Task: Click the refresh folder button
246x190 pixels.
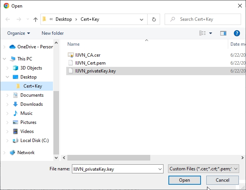Action: click(154, 19)
